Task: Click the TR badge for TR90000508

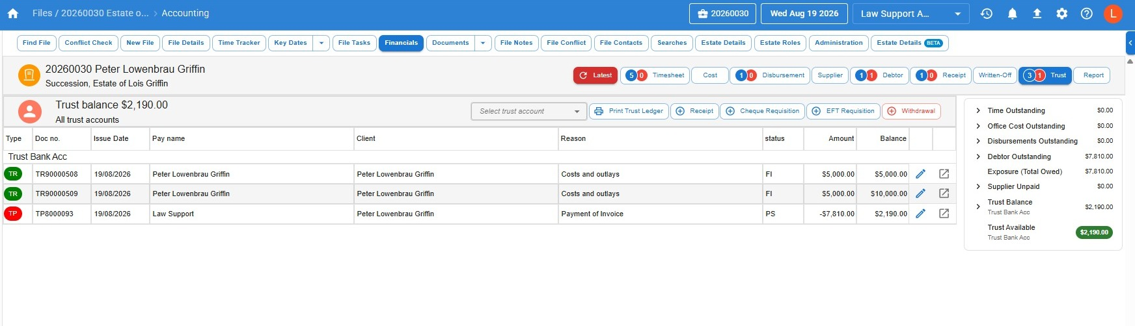Action: click(x=13, y=174)
